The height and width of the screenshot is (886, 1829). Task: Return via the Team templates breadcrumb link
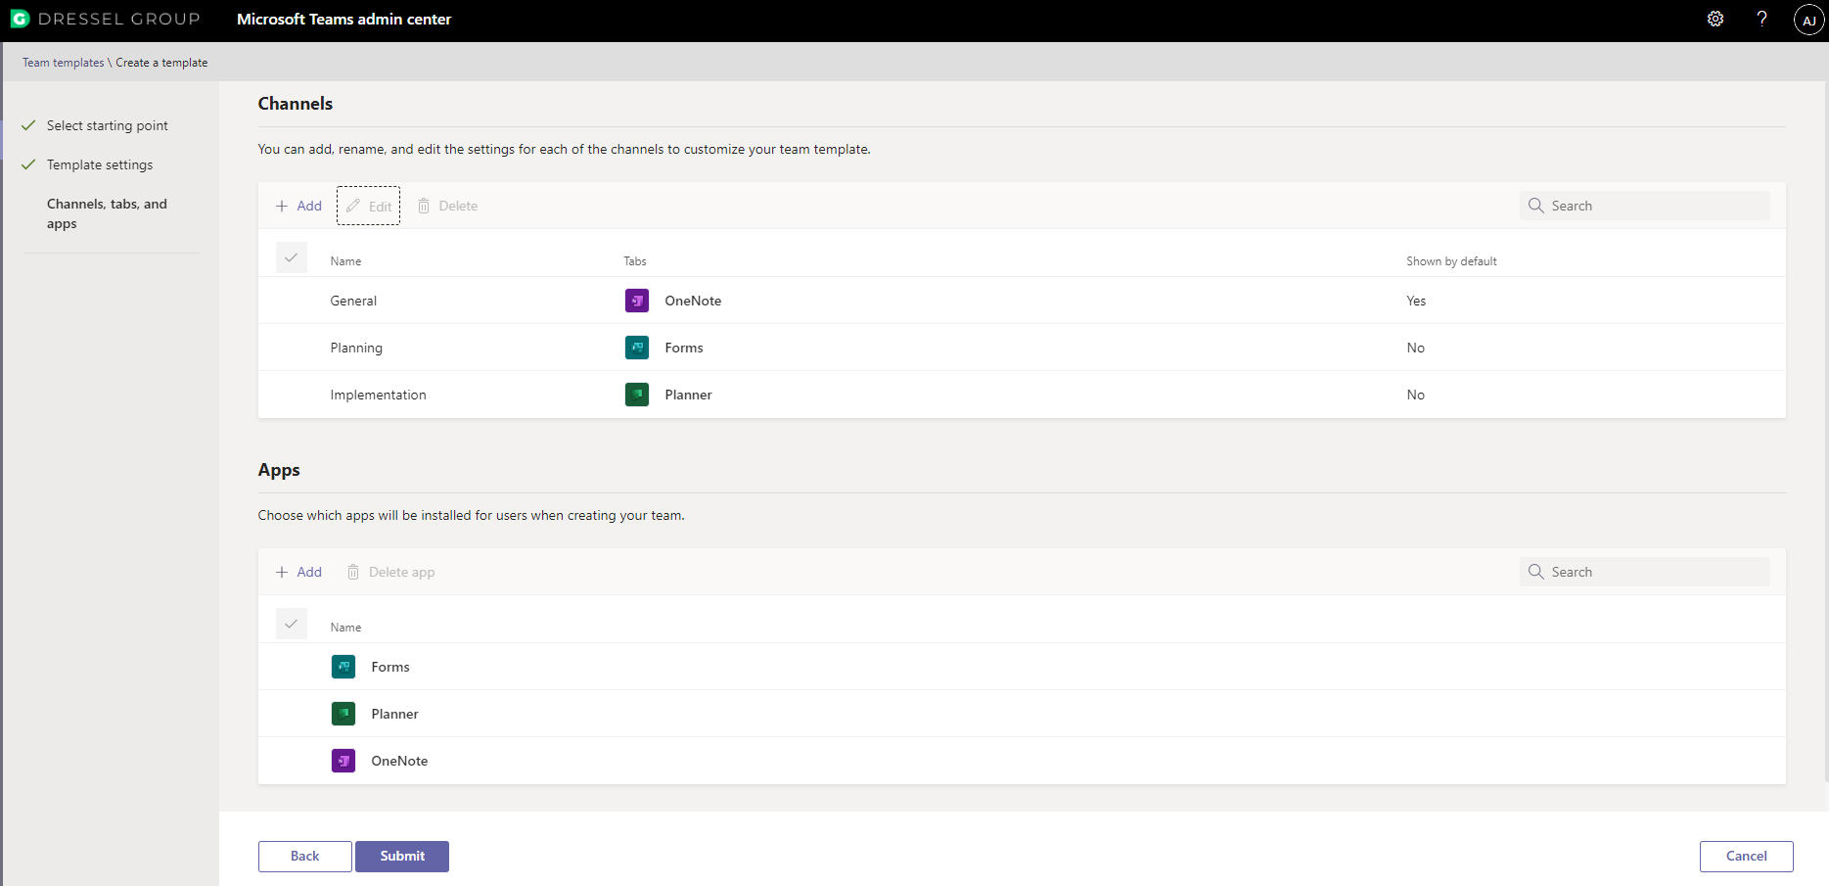pyautogui.click(x=63, y=62)
